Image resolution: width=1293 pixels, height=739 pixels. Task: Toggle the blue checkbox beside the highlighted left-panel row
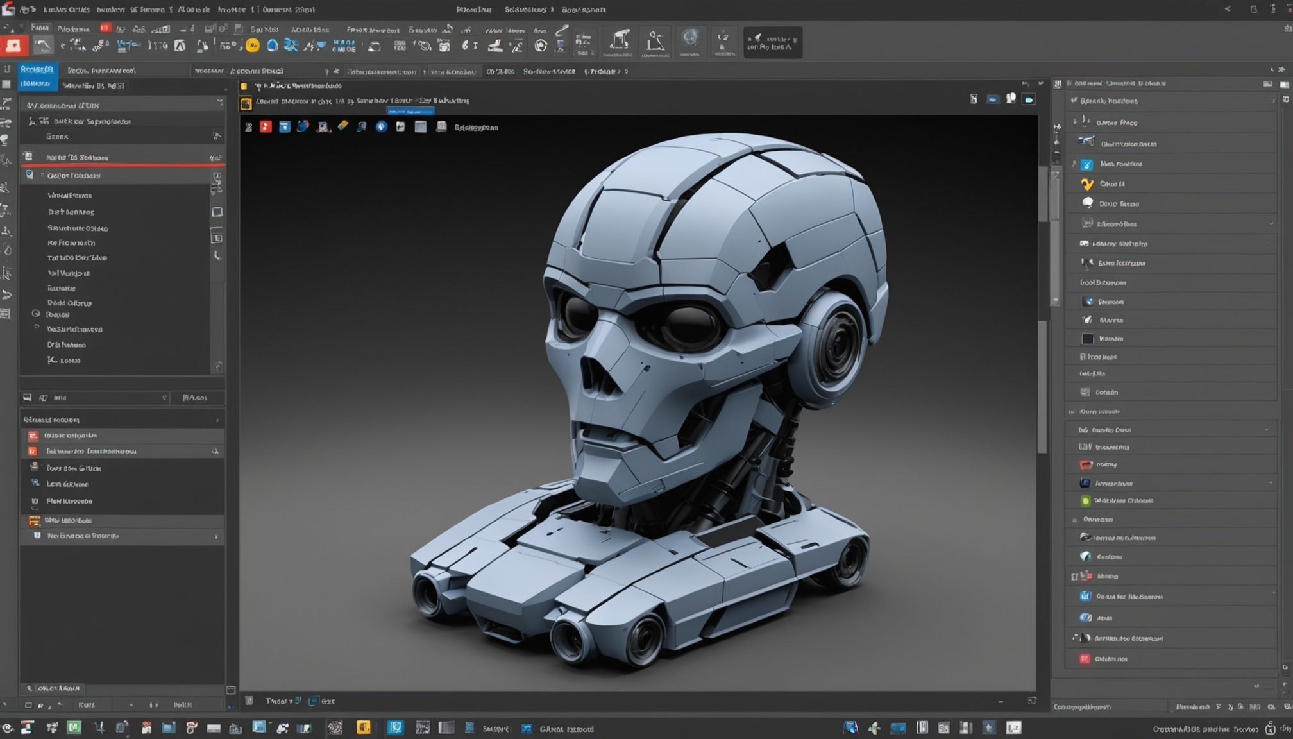pyautogui.click(x=30, y=175)
